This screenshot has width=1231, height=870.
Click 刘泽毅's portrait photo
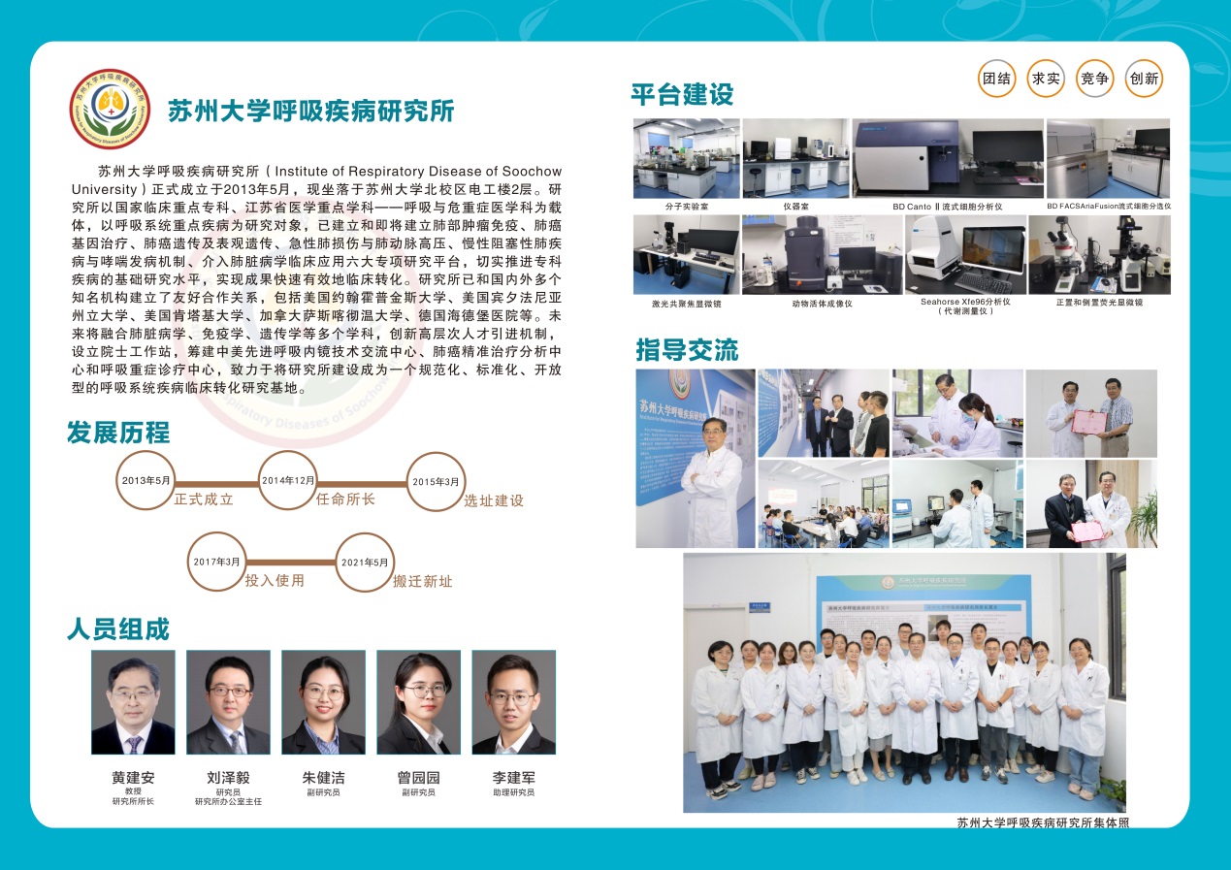tap(228, 702)
